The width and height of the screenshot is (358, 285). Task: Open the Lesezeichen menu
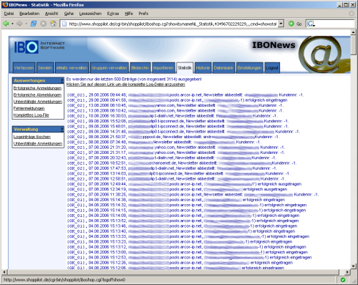pos(90,14)
